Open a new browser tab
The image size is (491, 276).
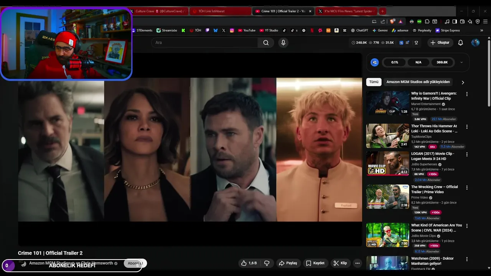pyautogui.click(x=382, y=11)
